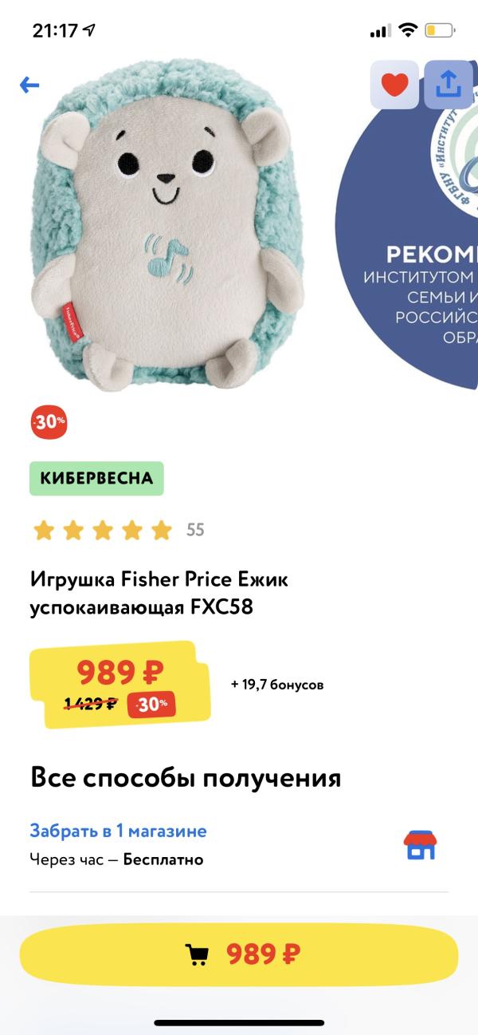Tap Через час — Бесплатно delivery text

pos(116,859)
